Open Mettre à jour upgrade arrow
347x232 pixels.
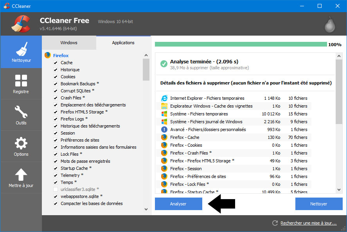click(x=21, y=178)
